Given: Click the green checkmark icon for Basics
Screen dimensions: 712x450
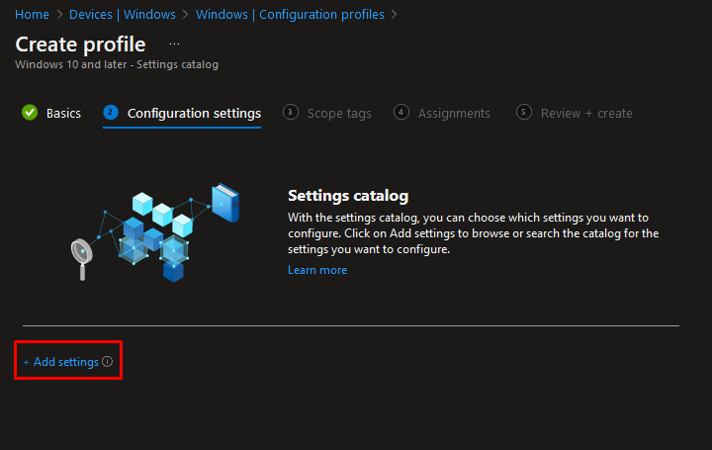Looking at the screenshot, I should [30, 112].
